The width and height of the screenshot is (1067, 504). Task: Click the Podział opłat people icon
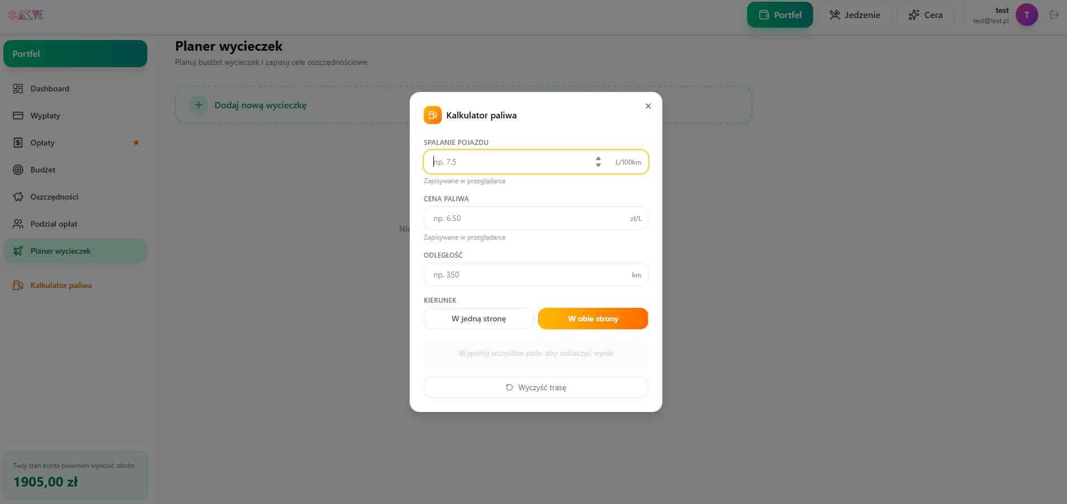[x=18, y=224]
